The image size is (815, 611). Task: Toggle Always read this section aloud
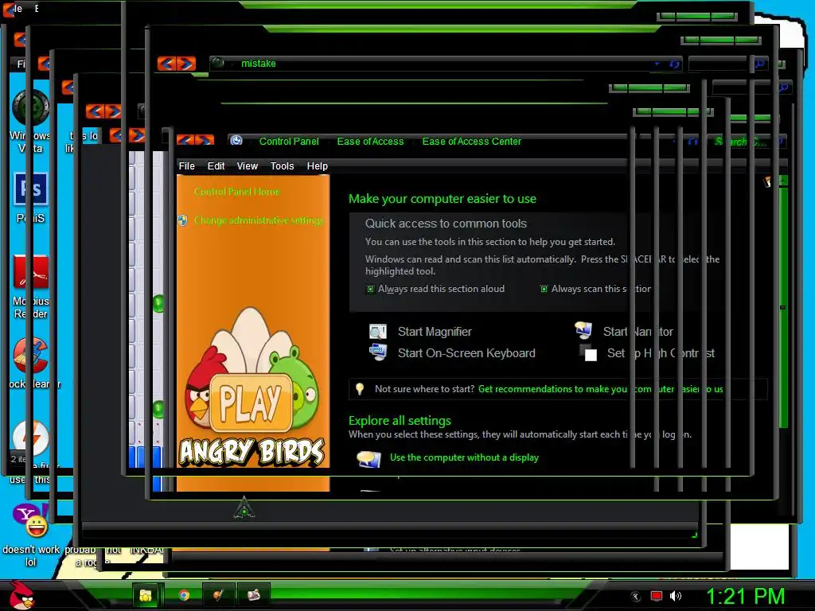click(370, 289)
